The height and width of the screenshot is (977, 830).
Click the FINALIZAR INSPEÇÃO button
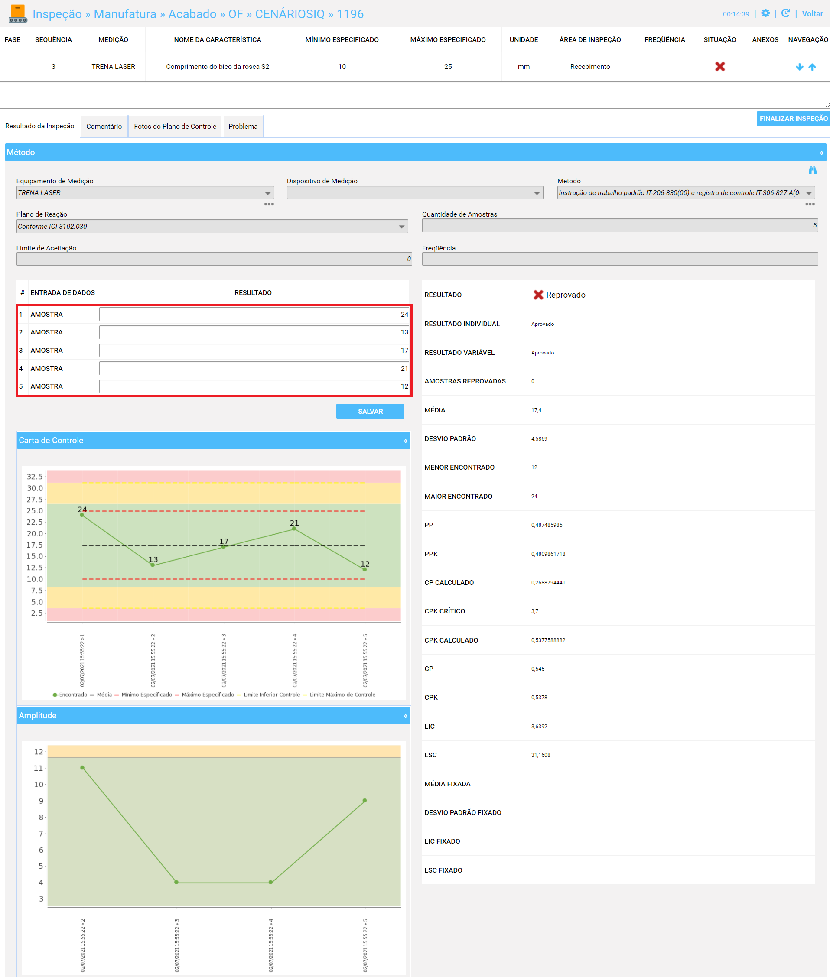point(793,119)
